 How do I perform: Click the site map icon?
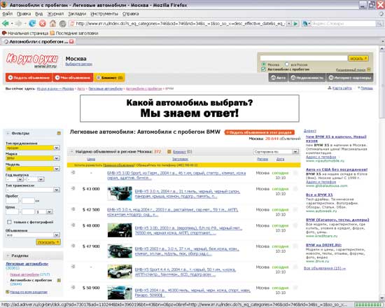[330, 88]
